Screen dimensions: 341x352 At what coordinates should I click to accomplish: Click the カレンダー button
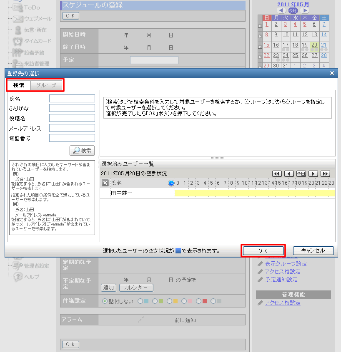pyautogui.click(x=136, y=288)
